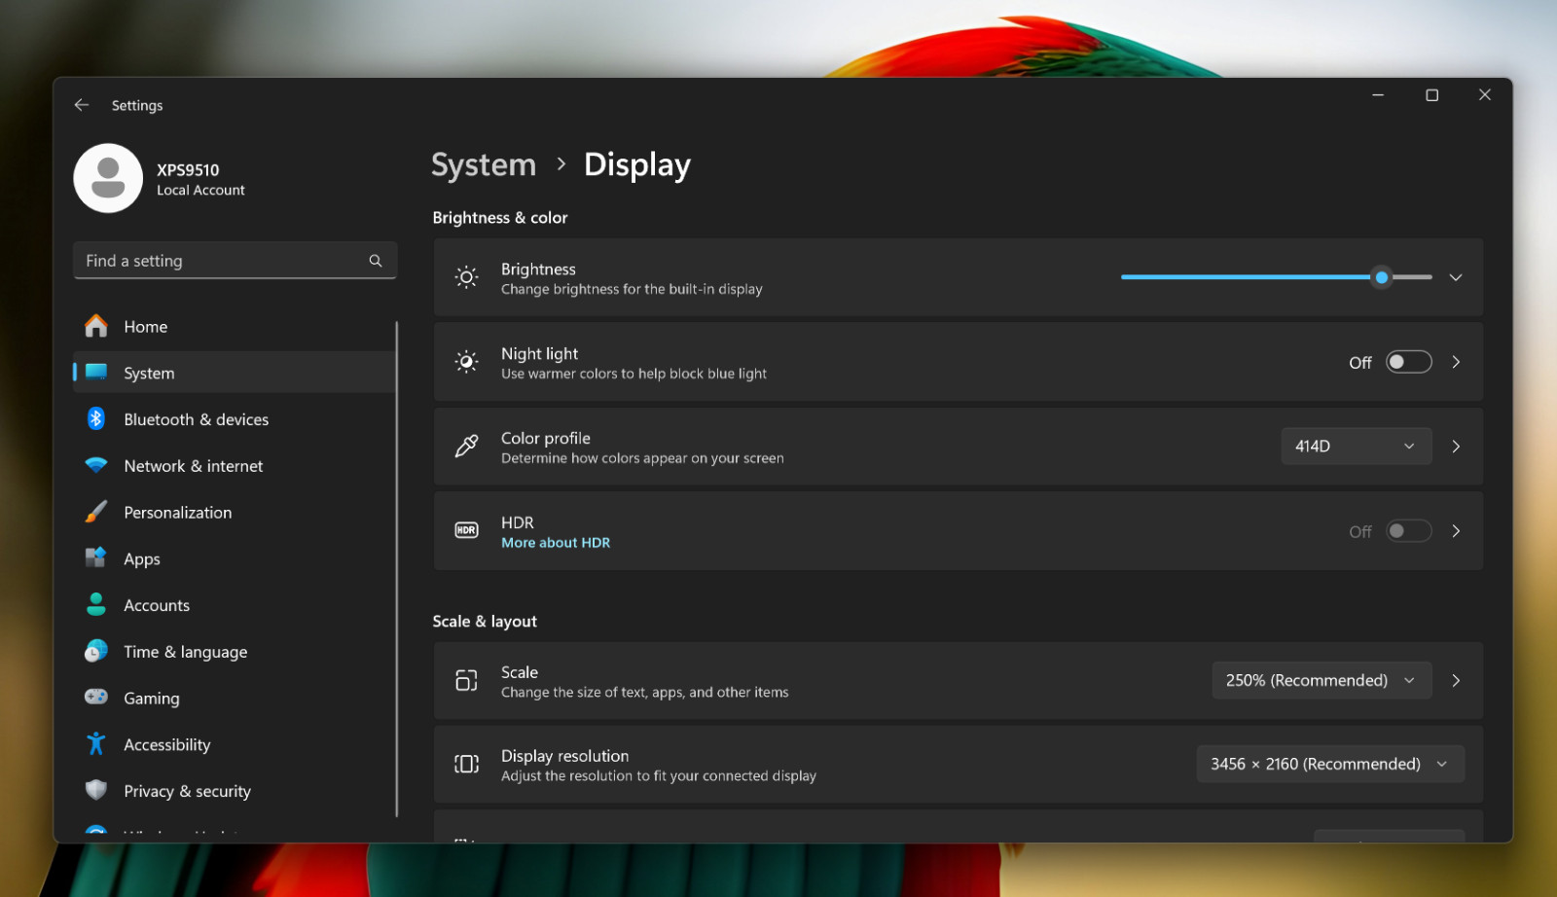Toggle the Night light switch
Viewport: 1557px width, 897px height.
coord(1409,362)
